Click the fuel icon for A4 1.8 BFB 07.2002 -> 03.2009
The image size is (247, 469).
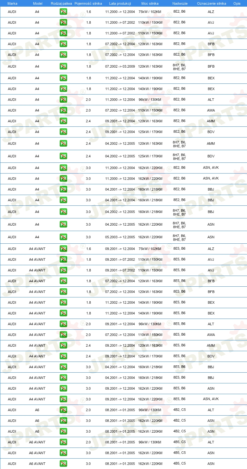pos(63,66)
